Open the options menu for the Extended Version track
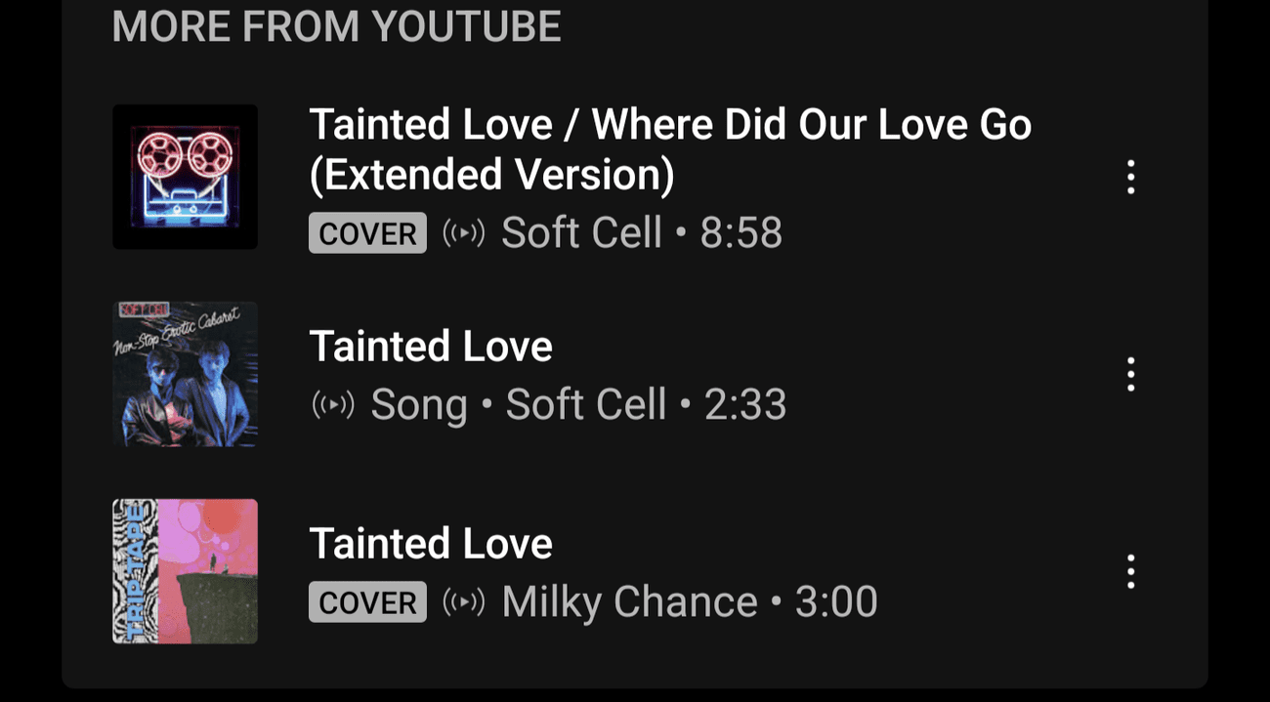Viewport: 1270px width, 702px height. pos(1130,178)
